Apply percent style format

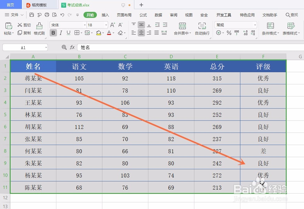point(229,33)
